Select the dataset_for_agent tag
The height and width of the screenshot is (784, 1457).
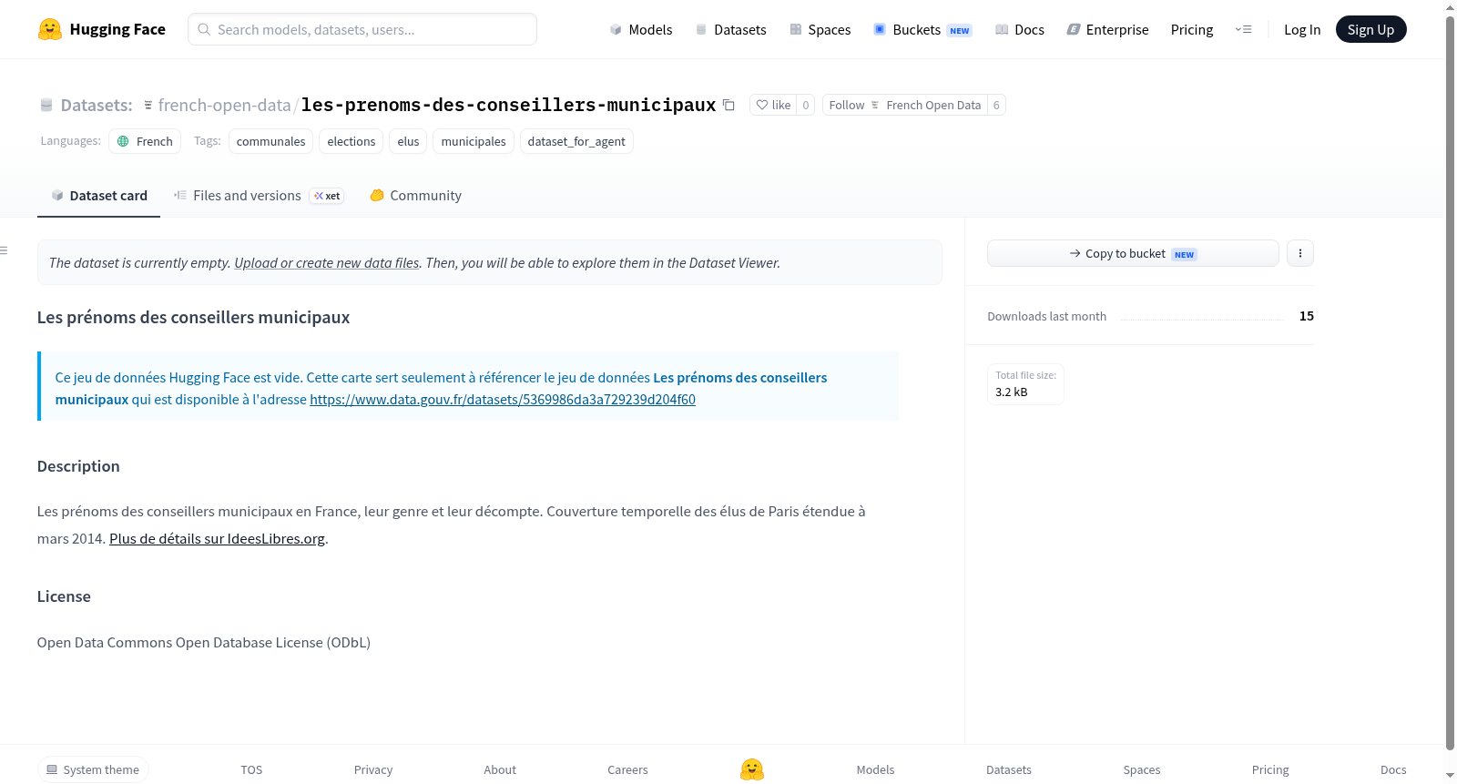576,141
